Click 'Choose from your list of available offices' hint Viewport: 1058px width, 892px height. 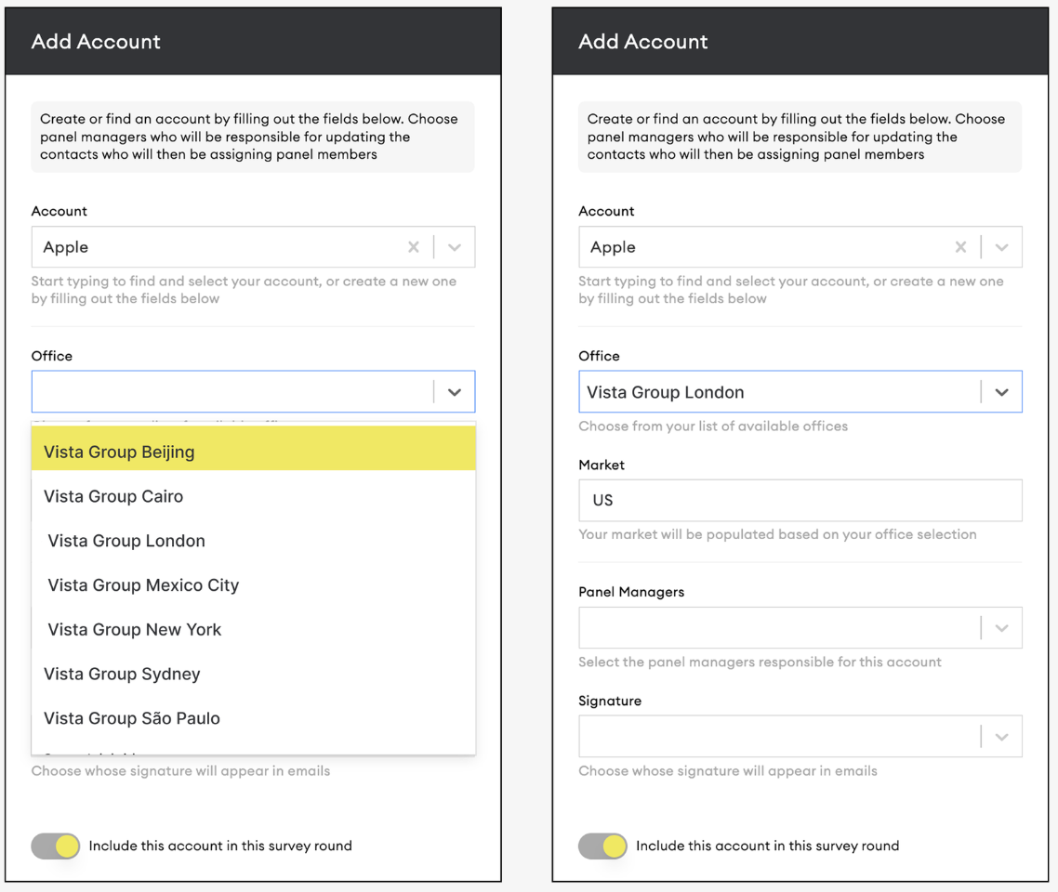coord(713,426)
